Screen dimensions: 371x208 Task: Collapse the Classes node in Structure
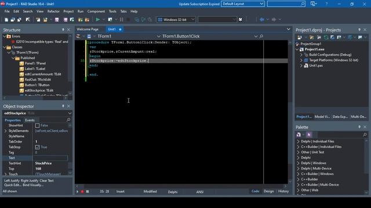pos(5,47)
